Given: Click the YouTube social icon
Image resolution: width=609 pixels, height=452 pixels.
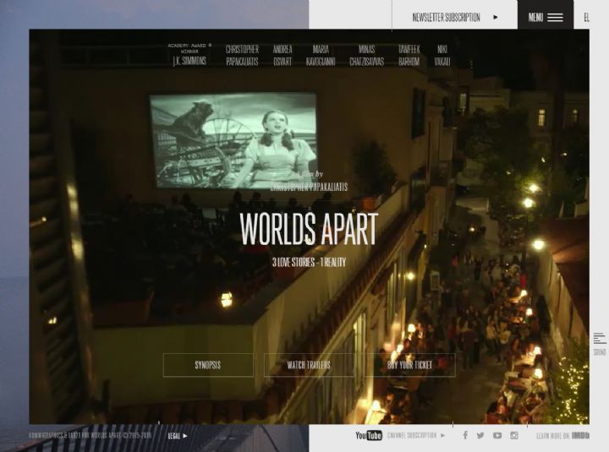Looking at the screenshot, I should click(497, 436).
